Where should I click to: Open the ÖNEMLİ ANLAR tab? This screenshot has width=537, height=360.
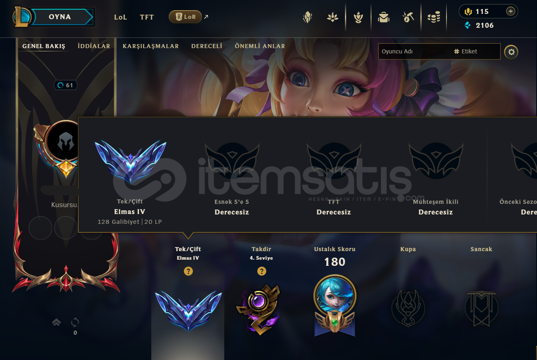(260, 46)
